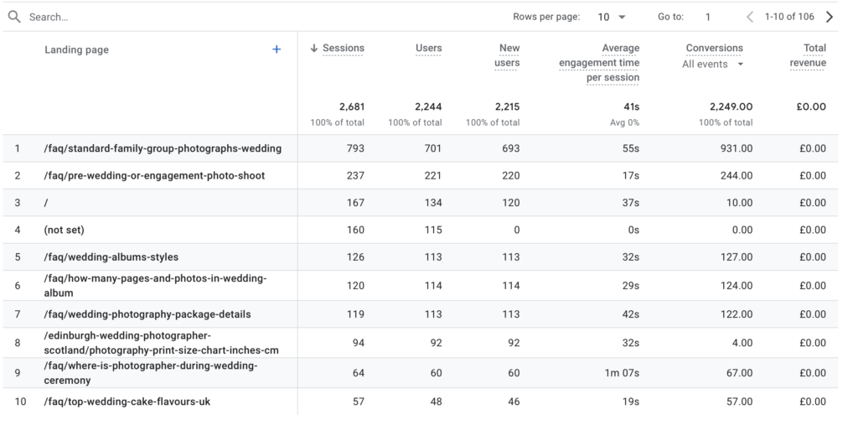Click the Go to page number field

point(707,17)
